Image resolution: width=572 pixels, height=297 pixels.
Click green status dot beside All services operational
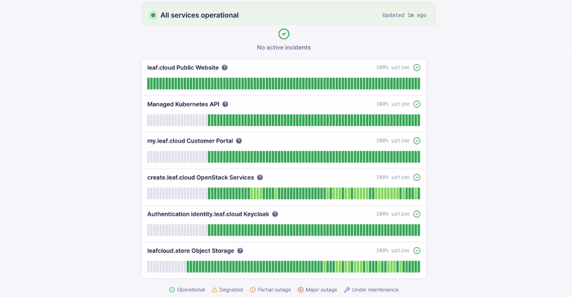(153, 15)
